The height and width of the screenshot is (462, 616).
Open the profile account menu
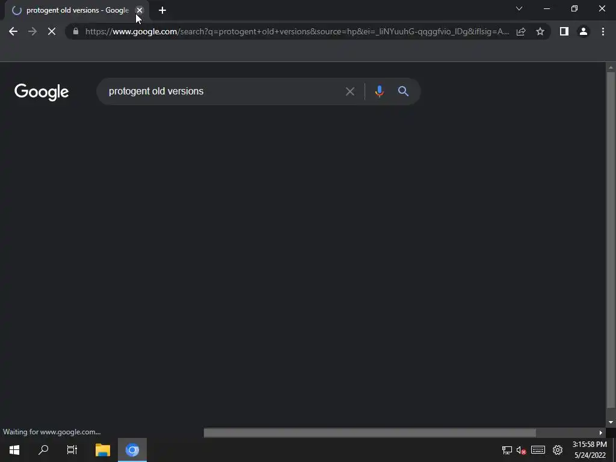[x=584, y=31]
